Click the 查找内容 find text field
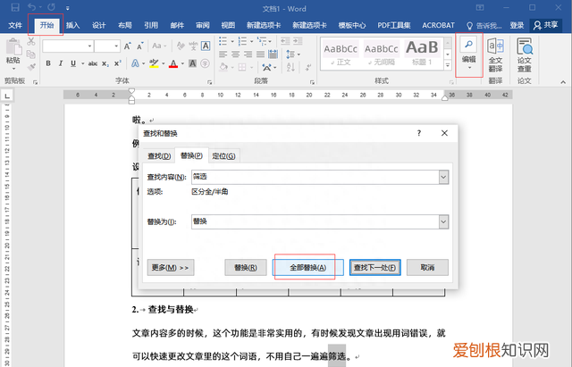This screenshot has width=572, height=367. [315, 177]
